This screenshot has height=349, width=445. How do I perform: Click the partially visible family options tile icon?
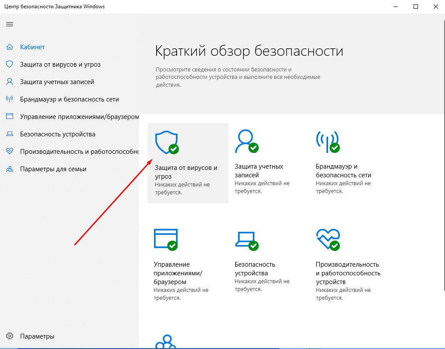coord(166,342)
